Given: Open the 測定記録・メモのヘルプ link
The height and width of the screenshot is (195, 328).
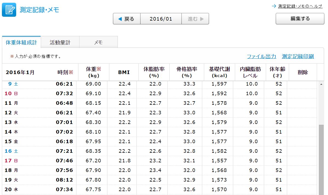Looking at the screenshot, I should click(300, 6).
